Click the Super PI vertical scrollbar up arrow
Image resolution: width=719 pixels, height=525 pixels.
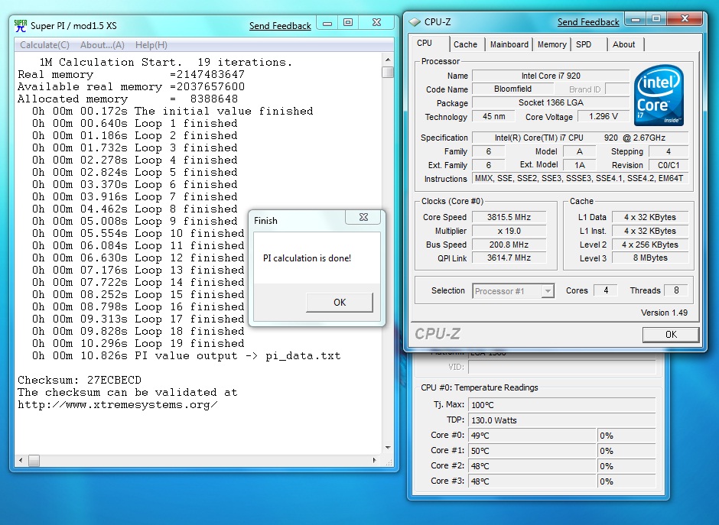tap(388, 60)
